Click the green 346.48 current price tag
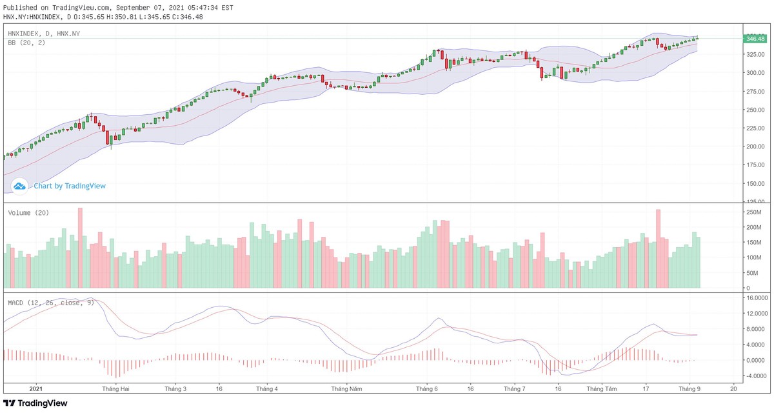Image resolution: width=774 pixels, height=413 pixels. coord(754,39)
